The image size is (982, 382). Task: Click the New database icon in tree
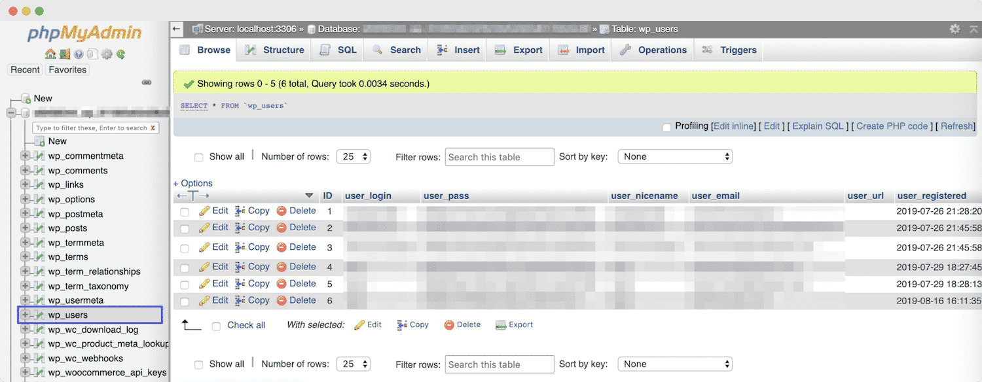pos(26,99)
